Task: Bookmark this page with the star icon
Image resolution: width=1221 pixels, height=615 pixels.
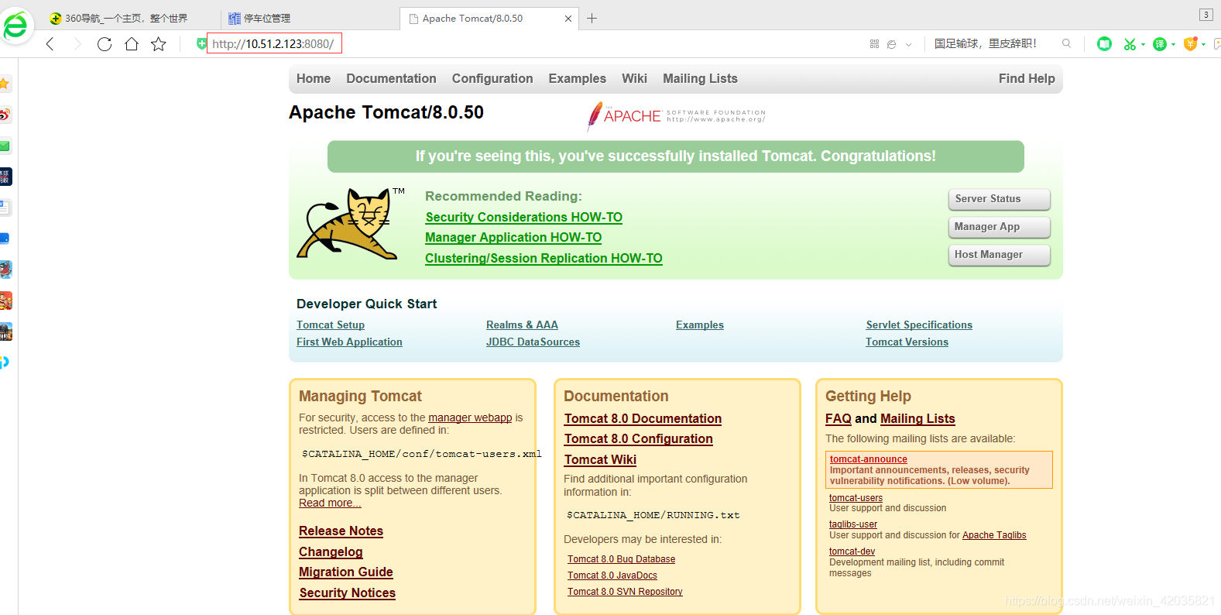Action: 159,44
